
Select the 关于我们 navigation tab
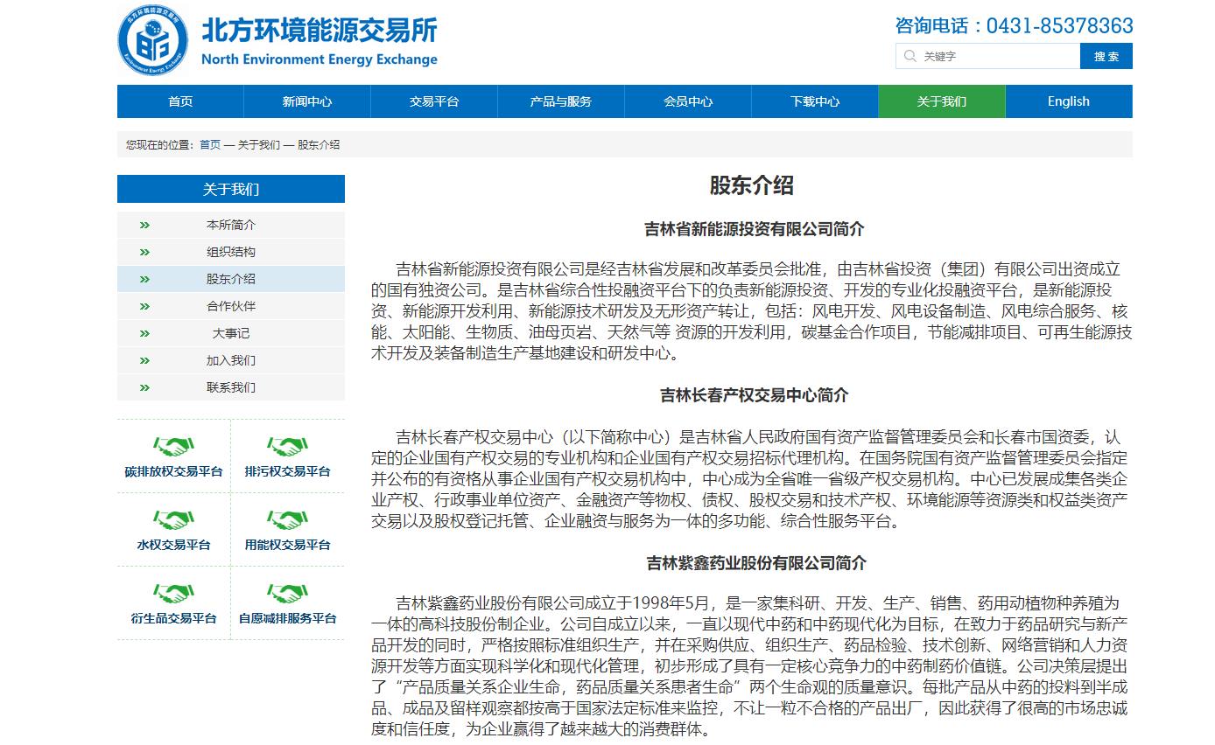[x=942, y=101]
